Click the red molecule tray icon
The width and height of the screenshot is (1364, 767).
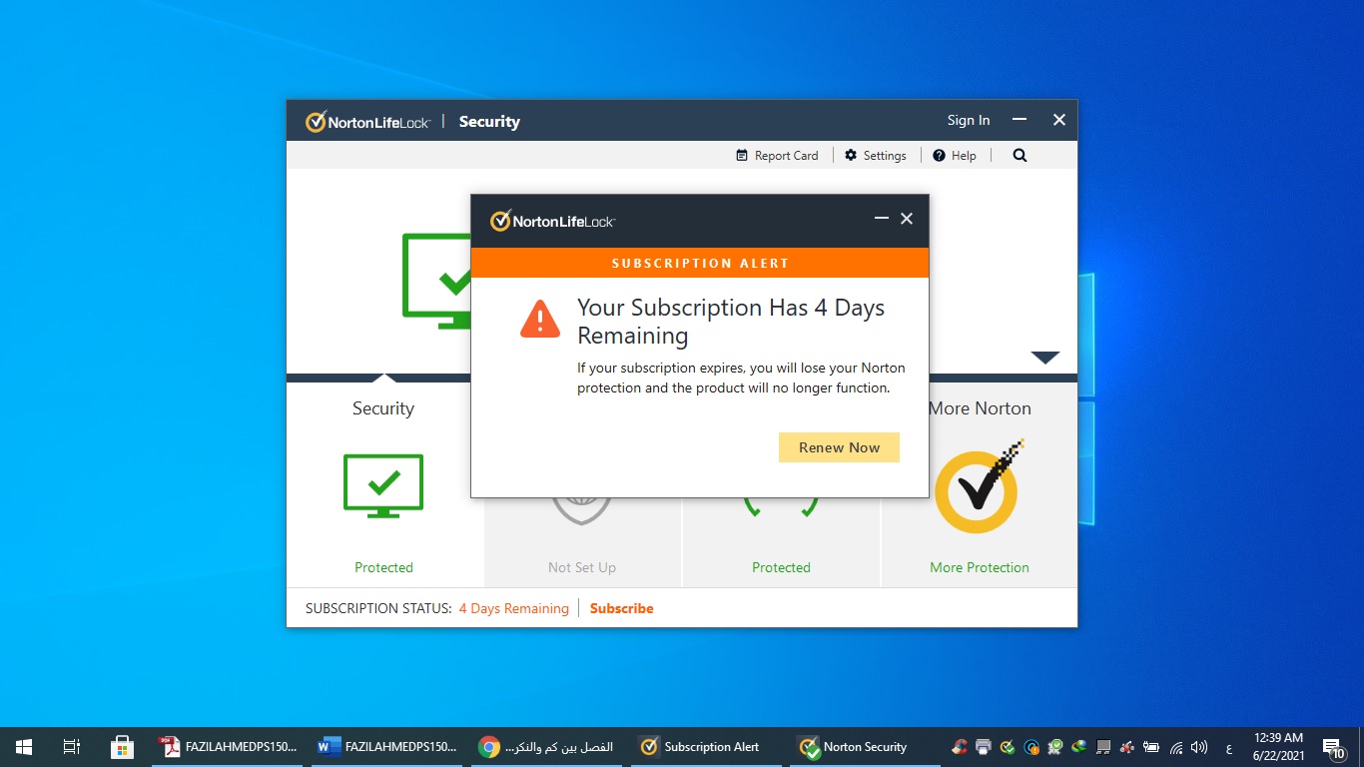(x=1127, y=747)
